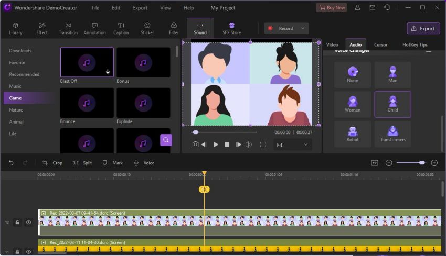The width and height of the screenshot is (446, 256).
Task: Collapse the Voice Changer section
Action: tap(428, 51)
